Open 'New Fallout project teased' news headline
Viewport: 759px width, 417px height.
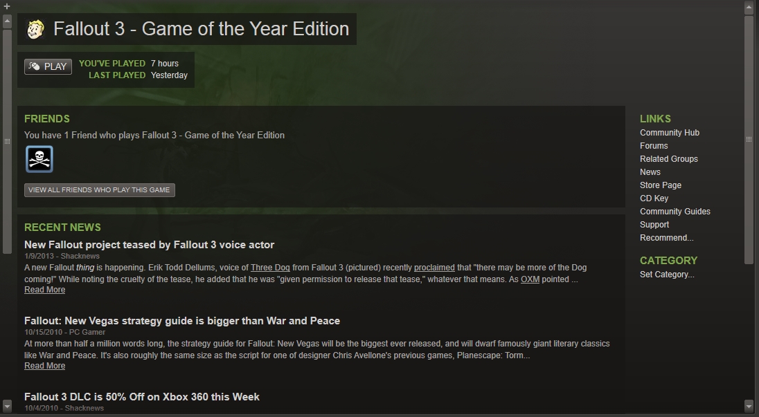pyautogui.click(x=149, y=245)
